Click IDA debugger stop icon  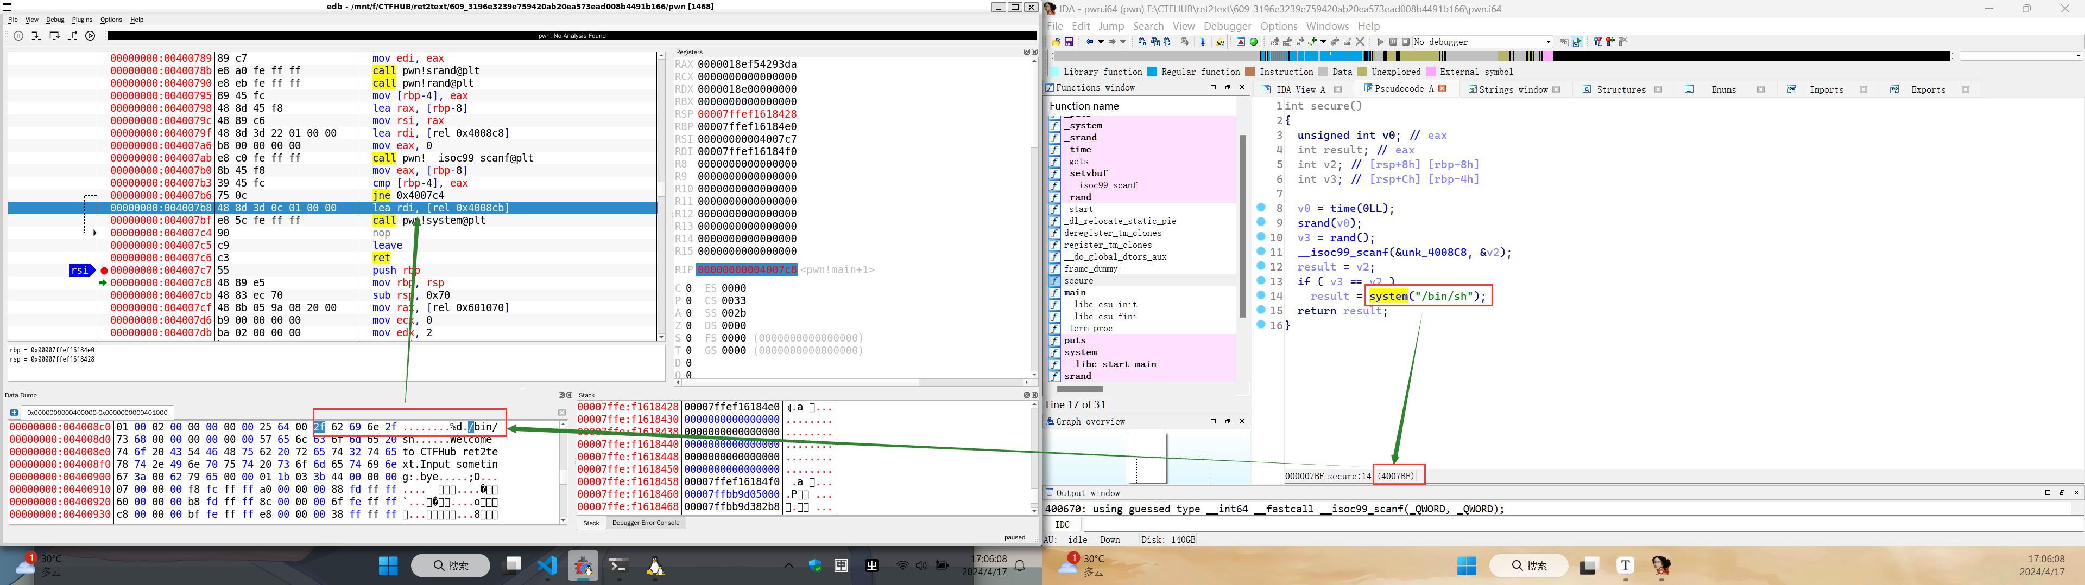pos(1406,42)
